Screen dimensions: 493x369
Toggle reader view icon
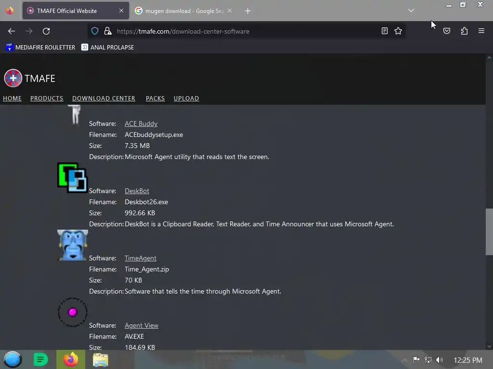pos(384,31)
